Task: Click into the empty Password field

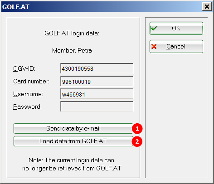Action: pyautogui.click(x=97, y=107)
